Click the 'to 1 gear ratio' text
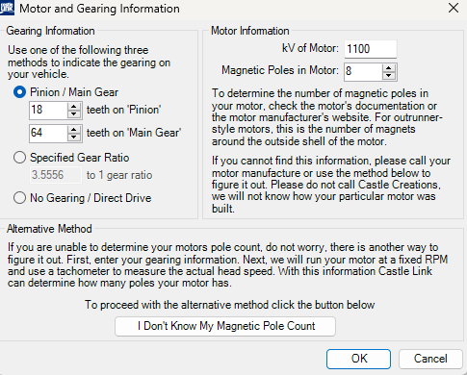 pyautogui.click(x=119, y=175)
